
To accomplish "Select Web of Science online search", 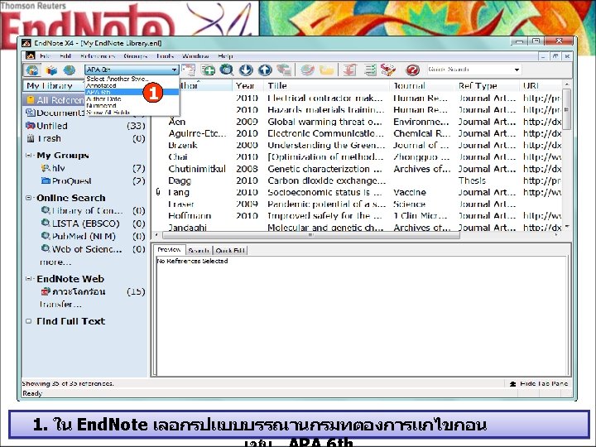I will (x=84, y=249).
